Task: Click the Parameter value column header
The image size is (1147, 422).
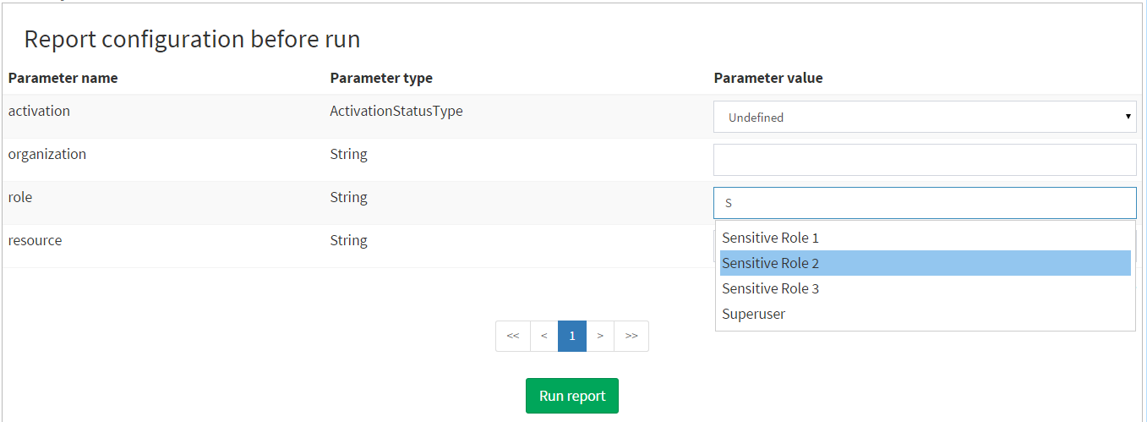Action: click(767, 78)
